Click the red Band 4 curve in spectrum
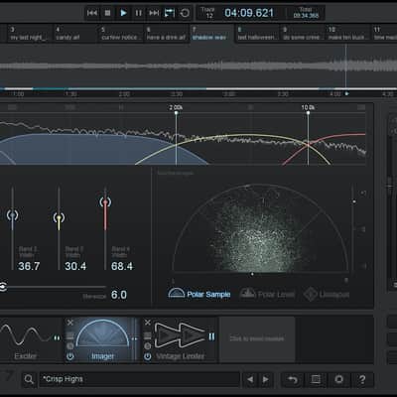Viewport: 397px width, 397px height. (344, 136)
